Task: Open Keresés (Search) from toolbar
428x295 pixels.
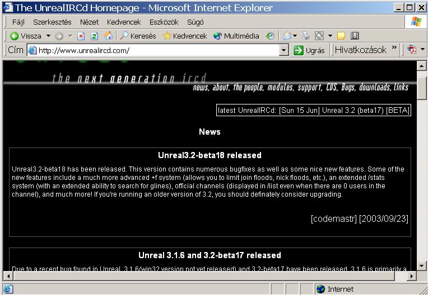Action: click(x=139, y=36)
